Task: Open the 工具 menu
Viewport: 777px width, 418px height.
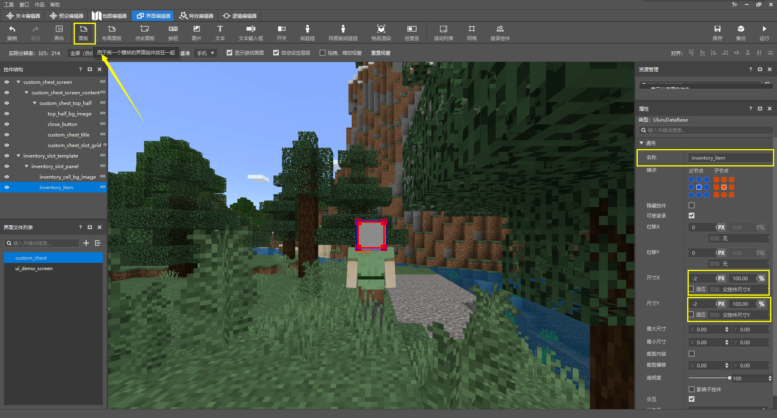Action: tap(9, 4)
